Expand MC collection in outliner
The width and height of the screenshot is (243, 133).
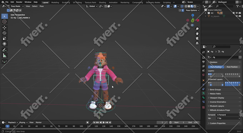205,13
